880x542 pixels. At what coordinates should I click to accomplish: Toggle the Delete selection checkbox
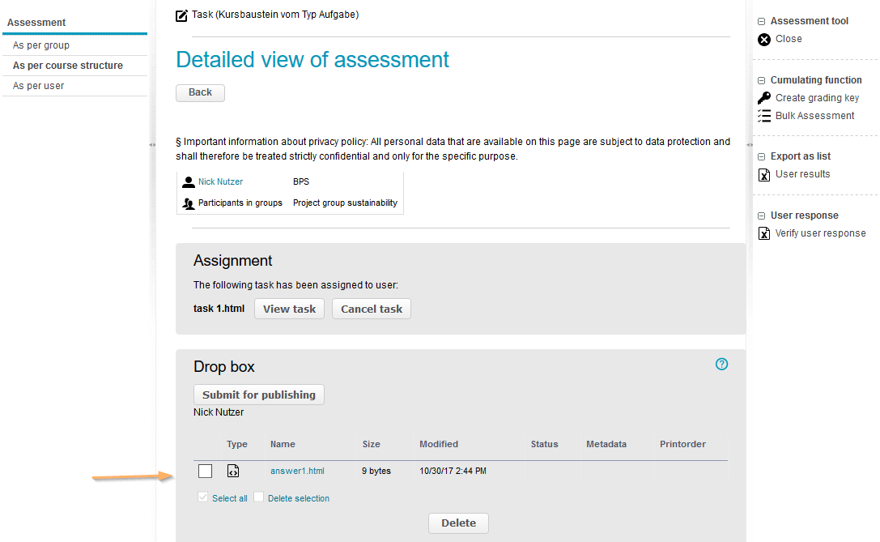(x=259, y=497)
